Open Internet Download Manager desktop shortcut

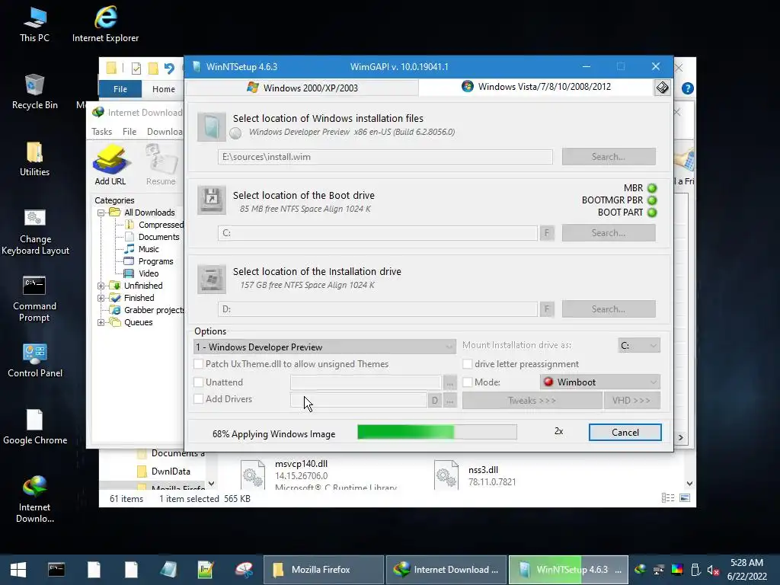point(35,500)
